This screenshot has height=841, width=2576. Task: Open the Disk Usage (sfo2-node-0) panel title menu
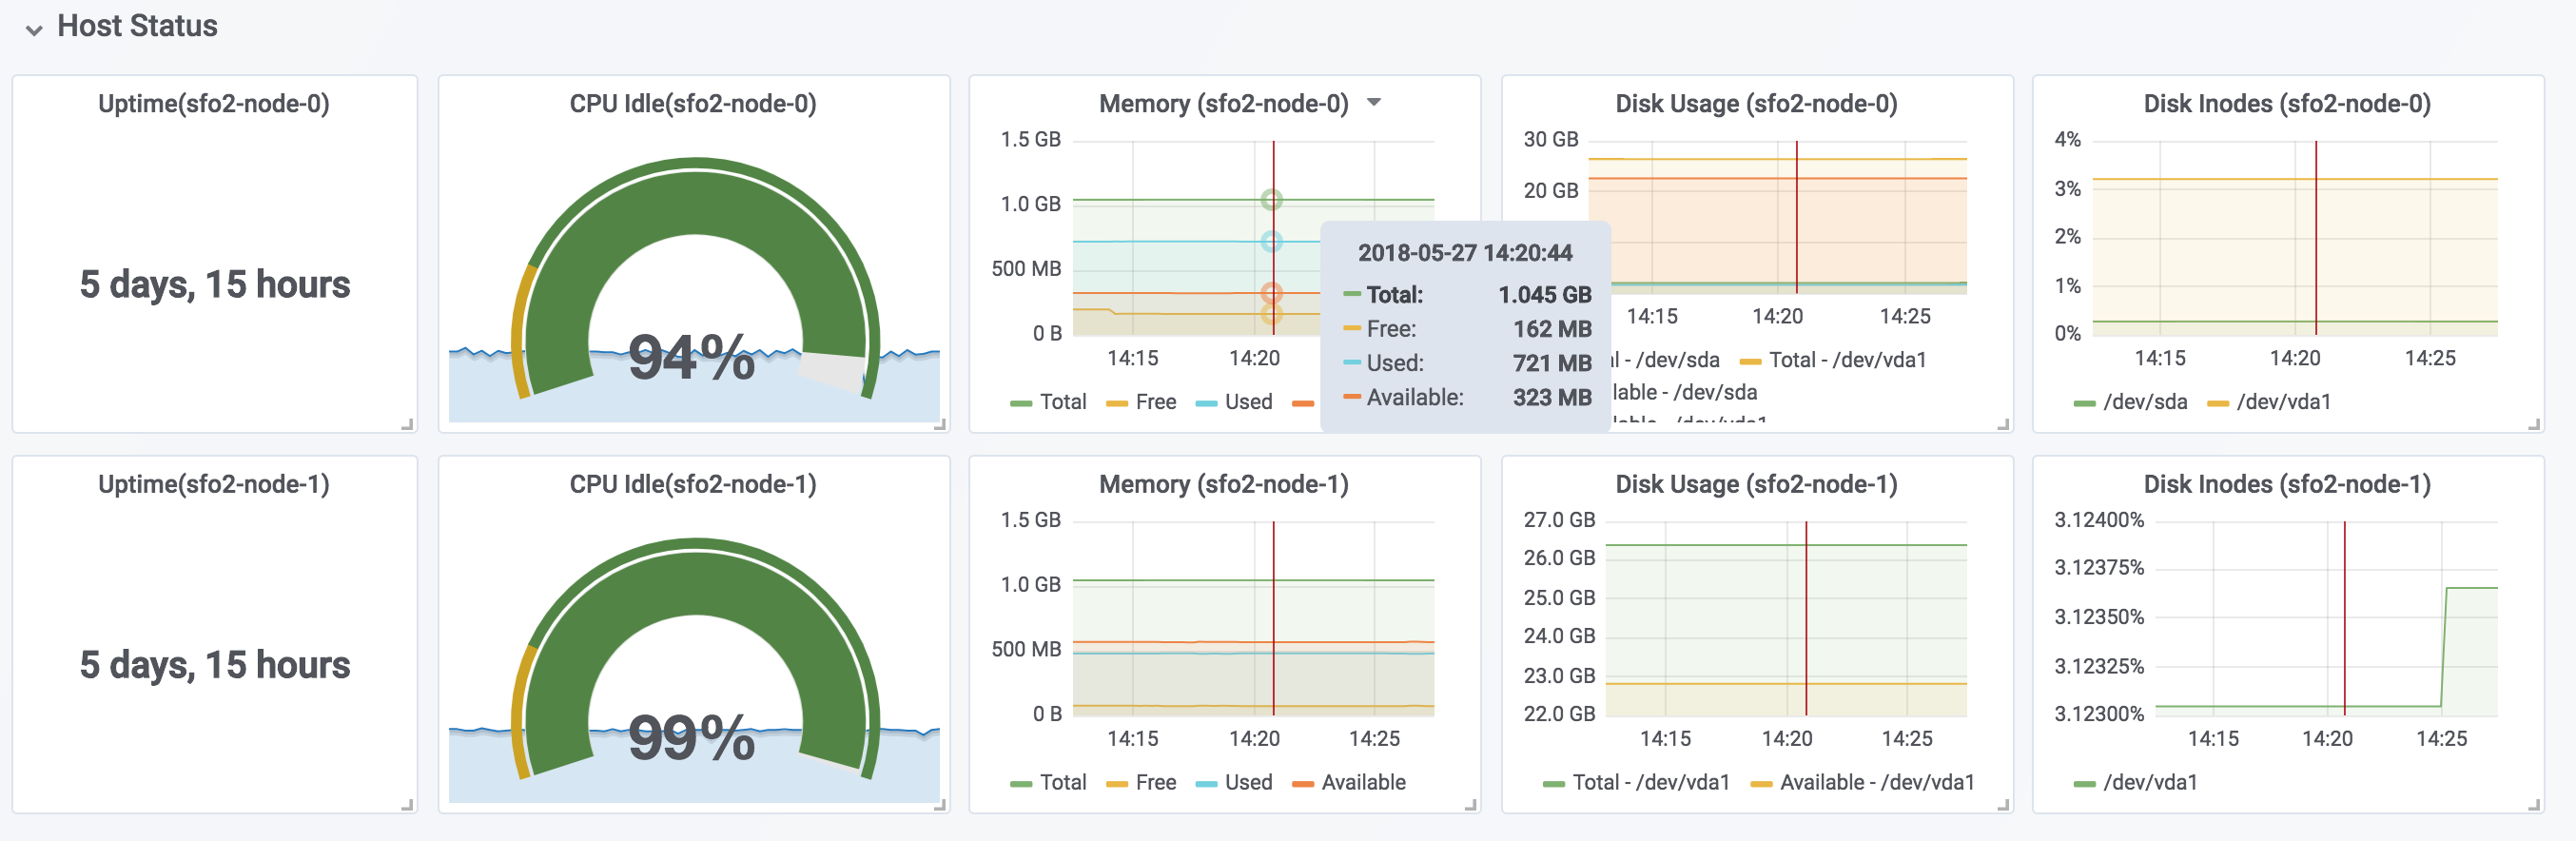[1756, 104]
